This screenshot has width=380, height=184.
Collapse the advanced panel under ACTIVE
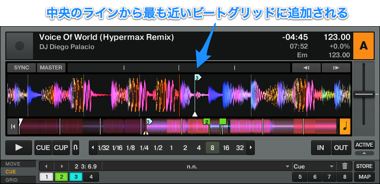364,153
